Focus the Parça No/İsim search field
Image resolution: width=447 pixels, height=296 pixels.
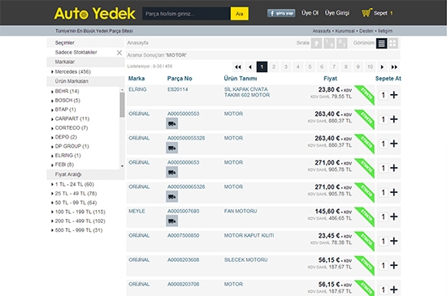pos(186,14)
